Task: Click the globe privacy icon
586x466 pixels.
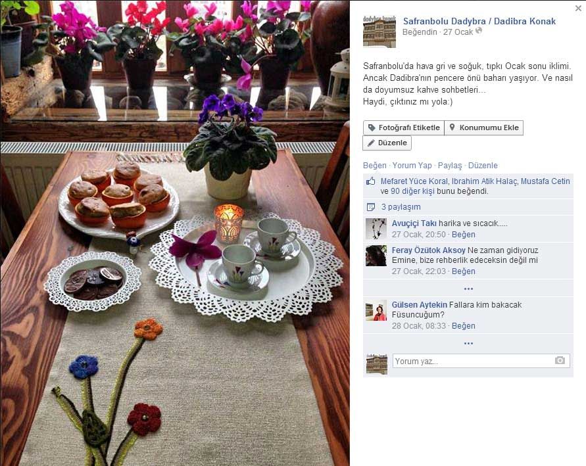Action: tap(478, 31)
